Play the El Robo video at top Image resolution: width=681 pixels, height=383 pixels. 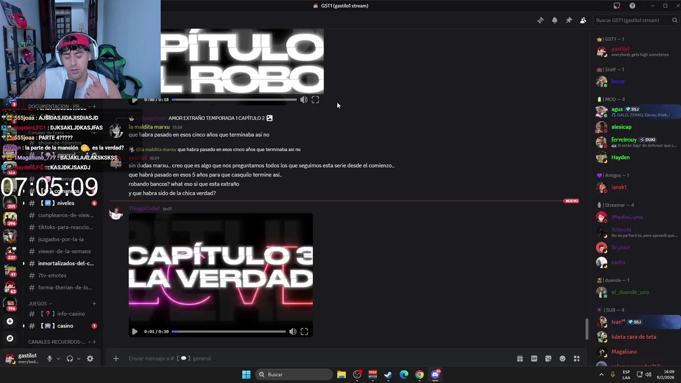(135, 99)
